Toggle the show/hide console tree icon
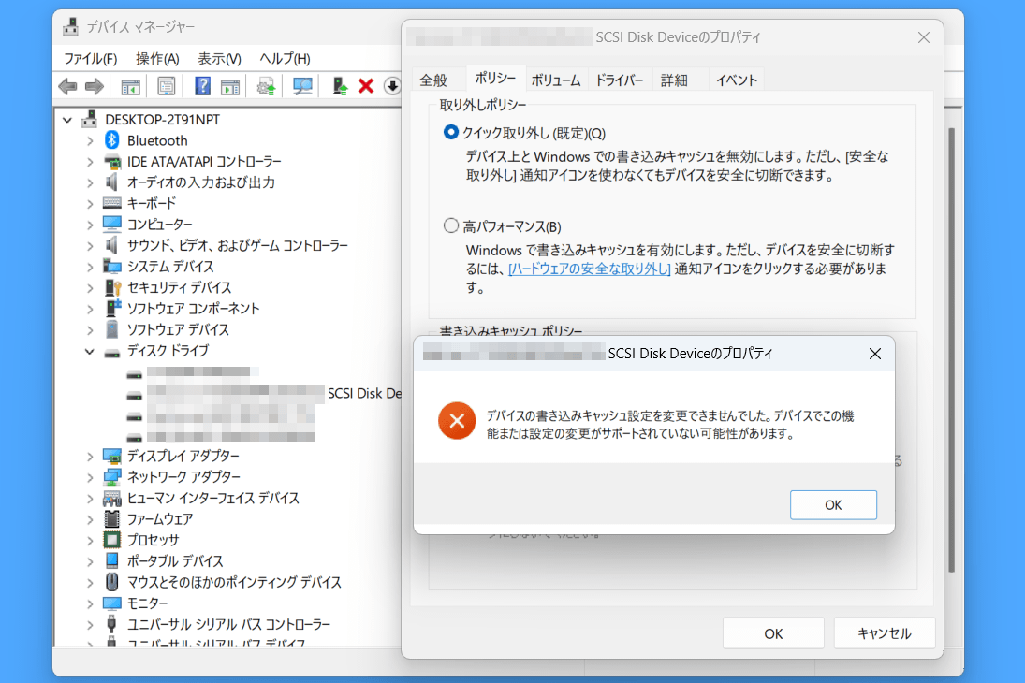This screenshot has width=1025, height=683. [x=131, y=86]
